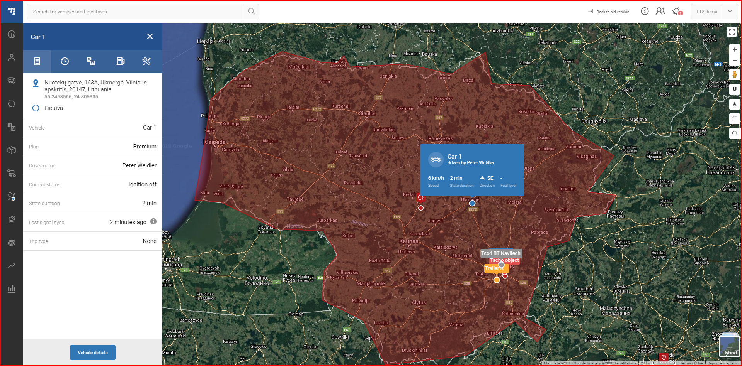Switch to the history clock tab

pos(65,61)
